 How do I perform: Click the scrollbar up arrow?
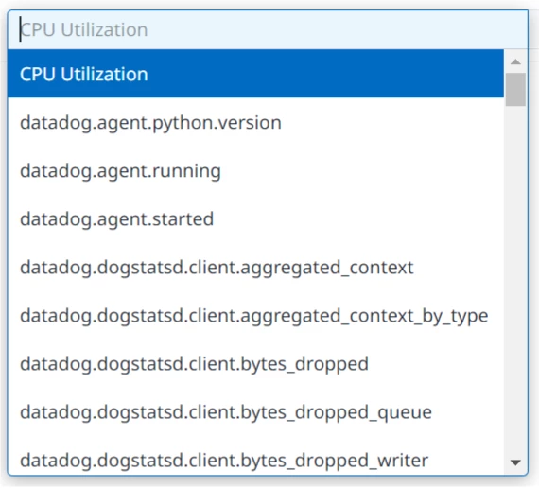[515, 61]
